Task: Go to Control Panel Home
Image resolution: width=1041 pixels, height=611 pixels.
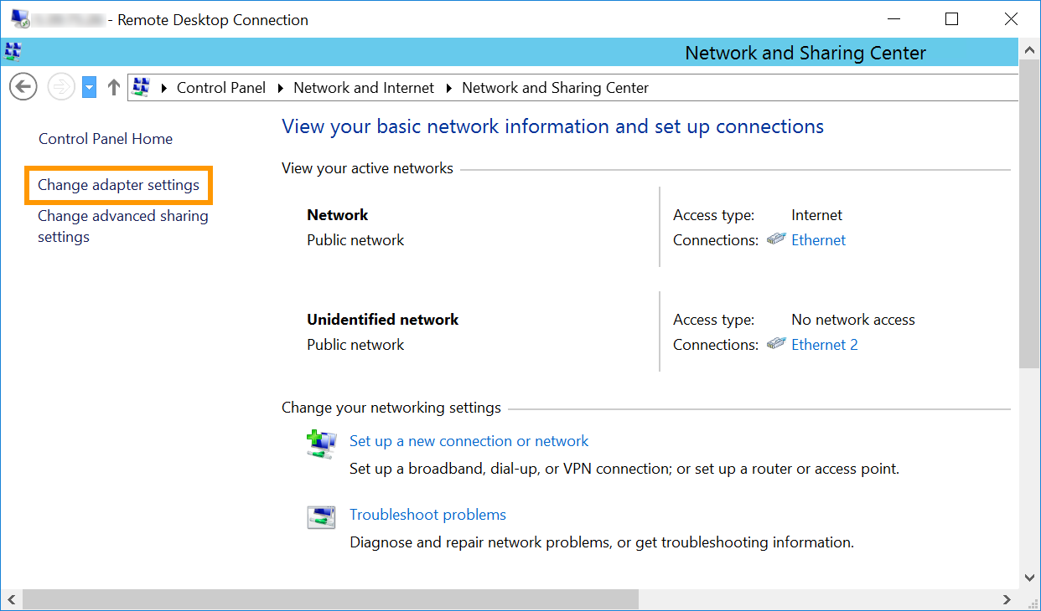Action: pos(105,138)
